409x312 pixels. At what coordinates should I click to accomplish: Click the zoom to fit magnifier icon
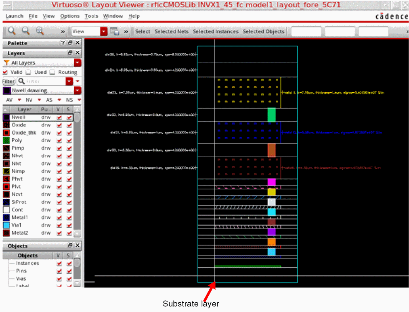click(40, 31)
